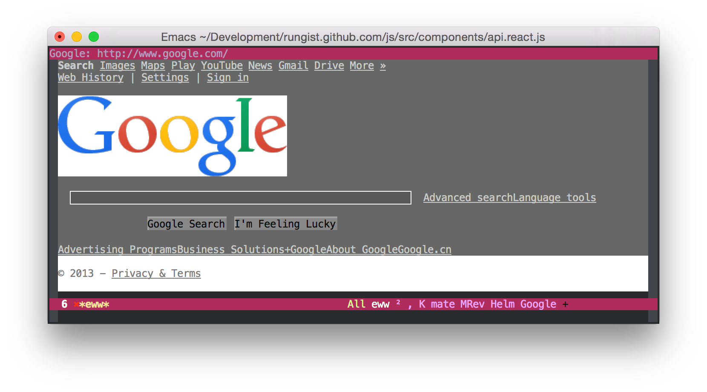707x392 pixels.
Task: Open the Business Solutions link
Action: [231, 250]
